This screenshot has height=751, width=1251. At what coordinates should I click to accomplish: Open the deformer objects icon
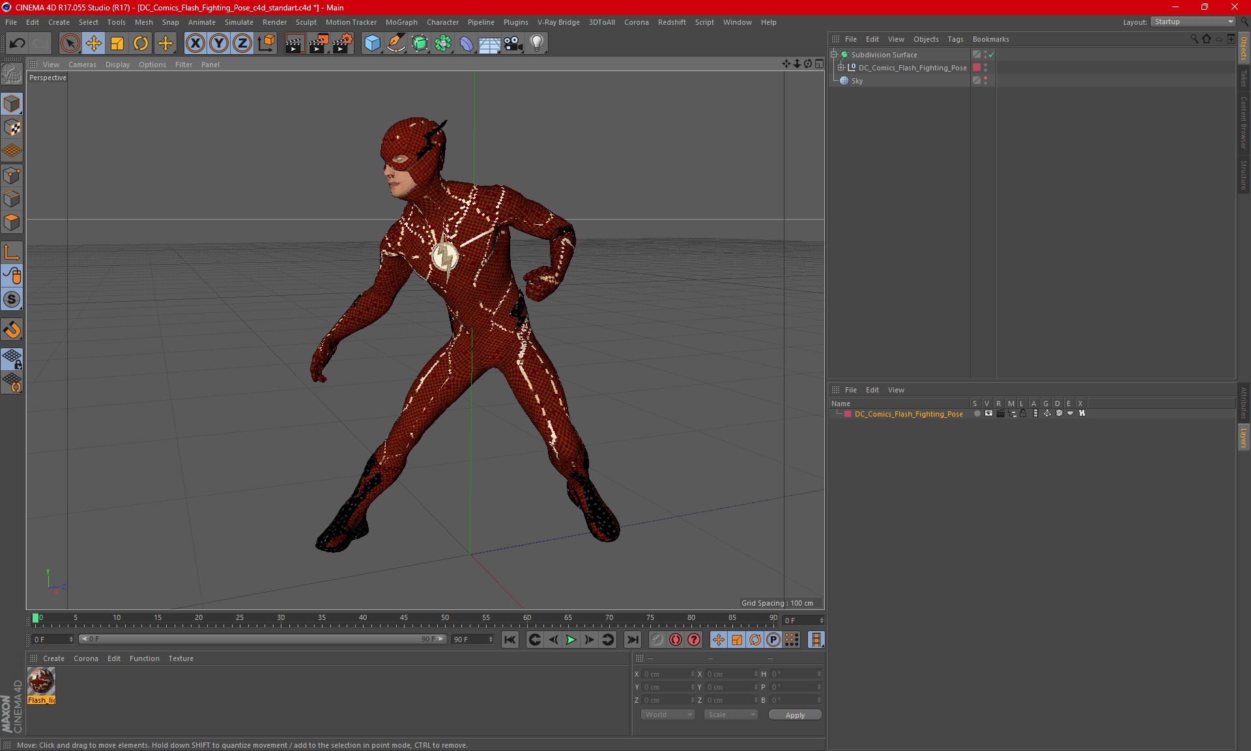point(467,44)
